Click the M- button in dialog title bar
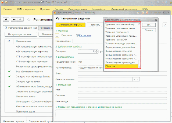The image size is (172, 123). point(159,13)
